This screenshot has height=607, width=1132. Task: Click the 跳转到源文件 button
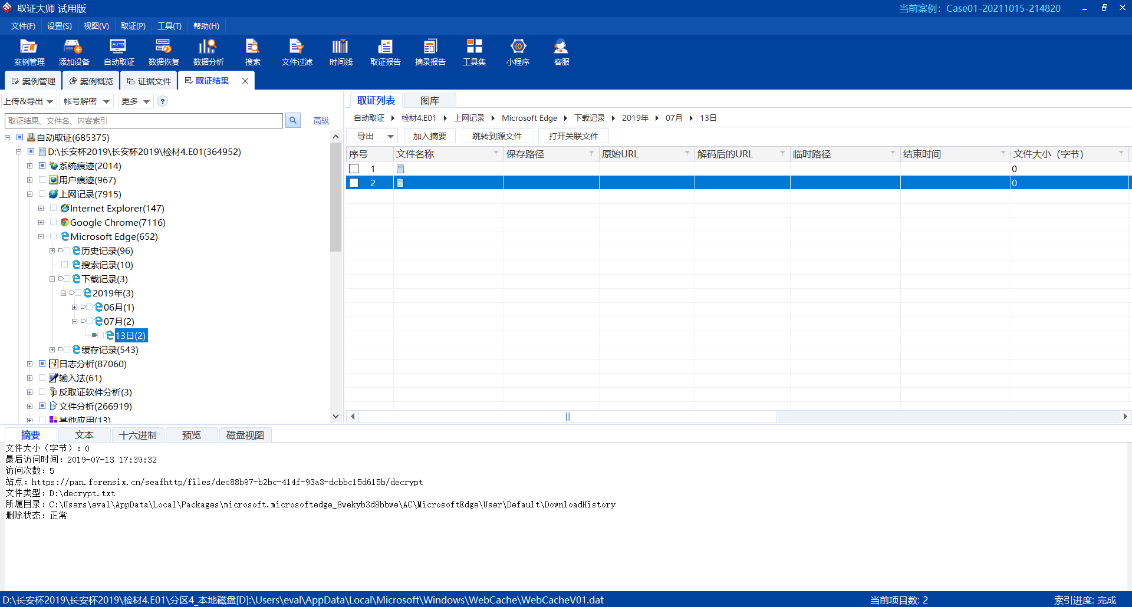[x=496, y=136]
